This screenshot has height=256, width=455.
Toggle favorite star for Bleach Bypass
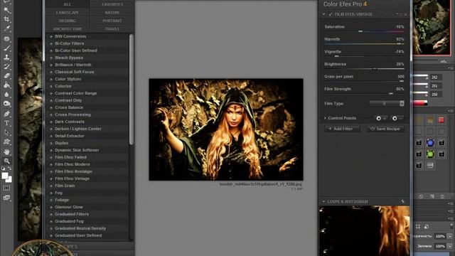pyautogui.click(x=51, y=58)
